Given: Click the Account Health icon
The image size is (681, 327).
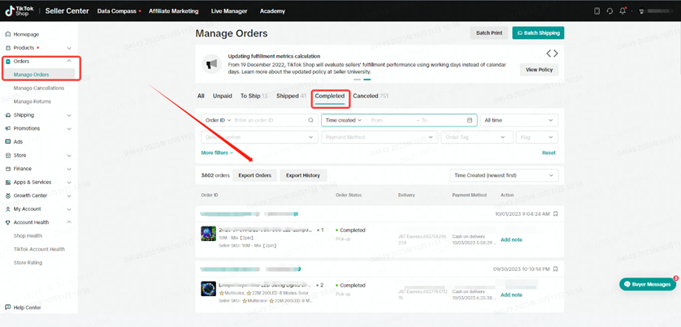Looking at the screenshot, I should click(x=8, y=222).
